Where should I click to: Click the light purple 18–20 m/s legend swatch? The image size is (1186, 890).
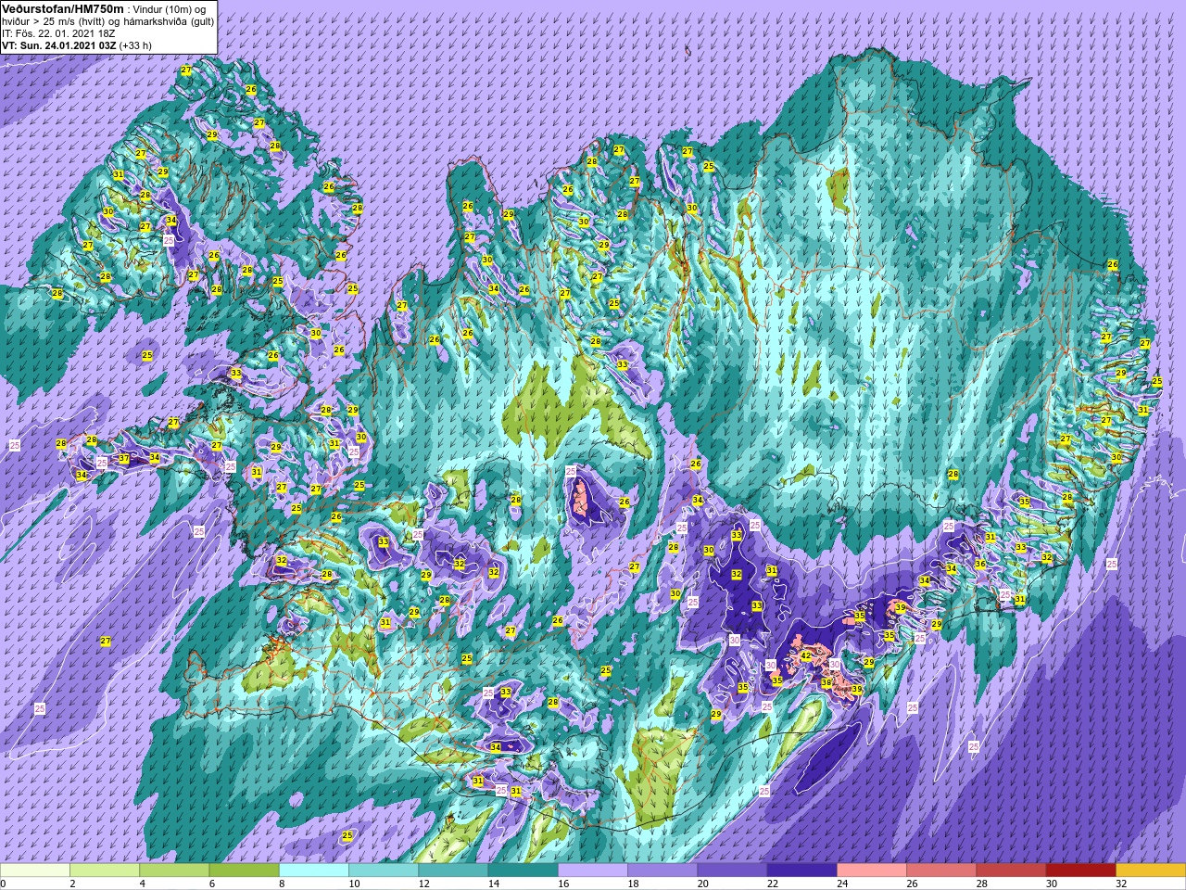[x=662, y=871]
